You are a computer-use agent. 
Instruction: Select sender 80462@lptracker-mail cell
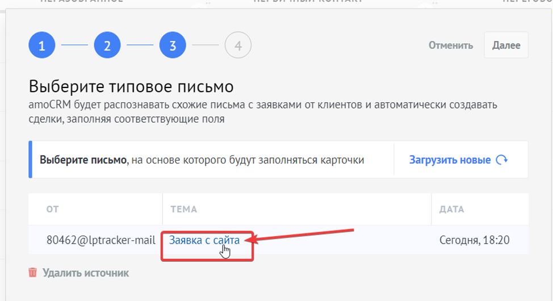click(101, 240)
